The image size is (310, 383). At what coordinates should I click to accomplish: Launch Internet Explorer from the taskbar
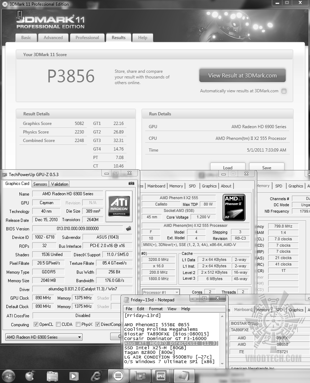click(96, 376)
